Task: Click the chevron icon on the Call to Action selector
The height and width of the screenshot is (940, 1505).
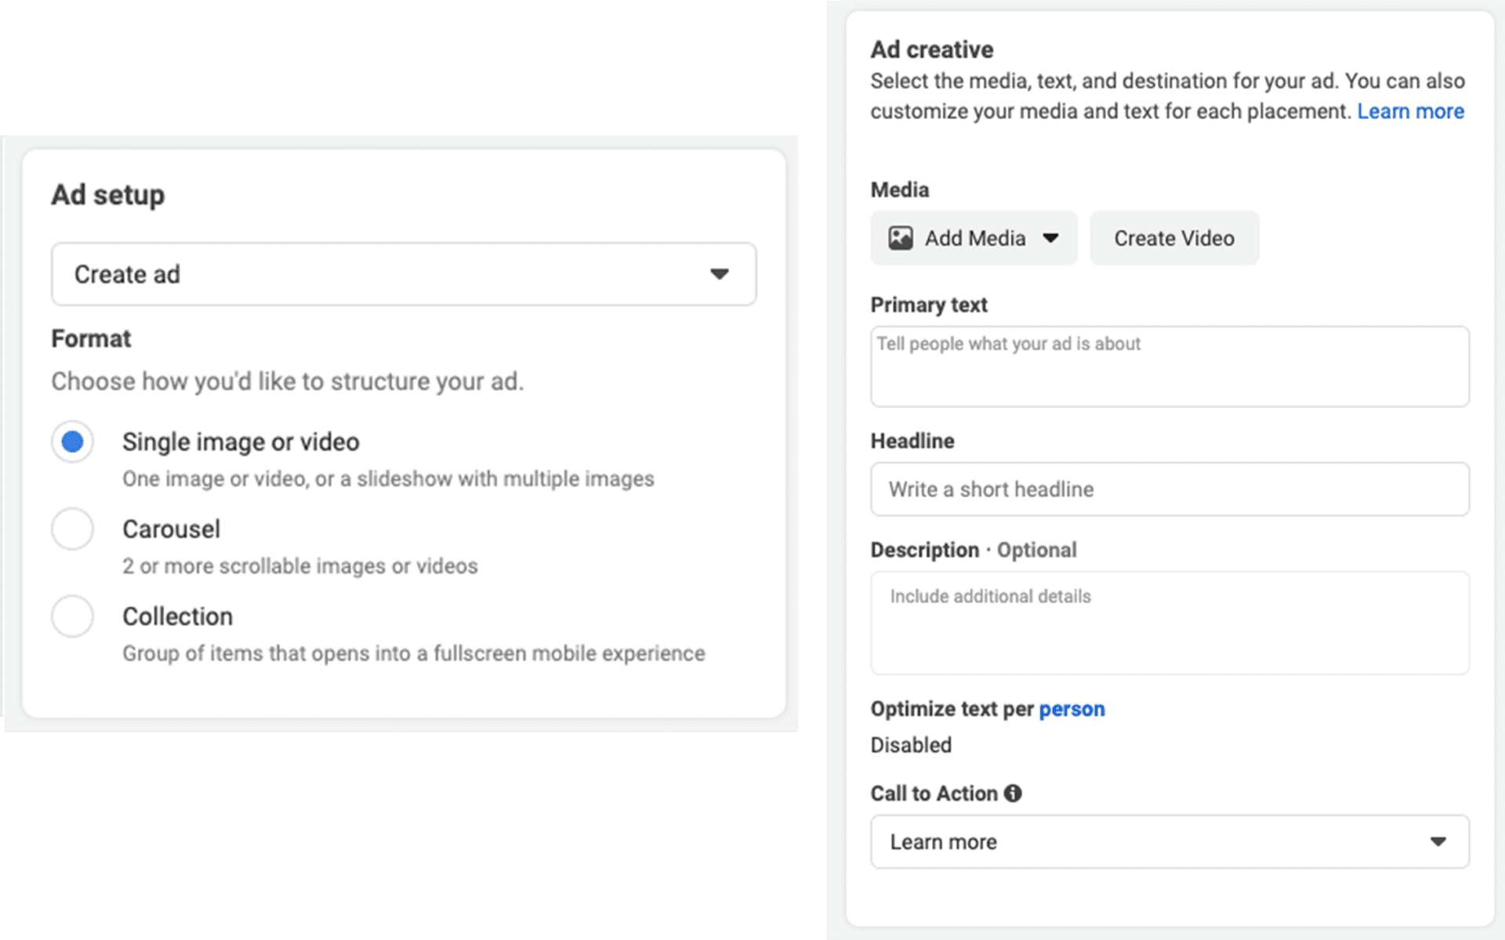Action: click(x=1437, y=841)
